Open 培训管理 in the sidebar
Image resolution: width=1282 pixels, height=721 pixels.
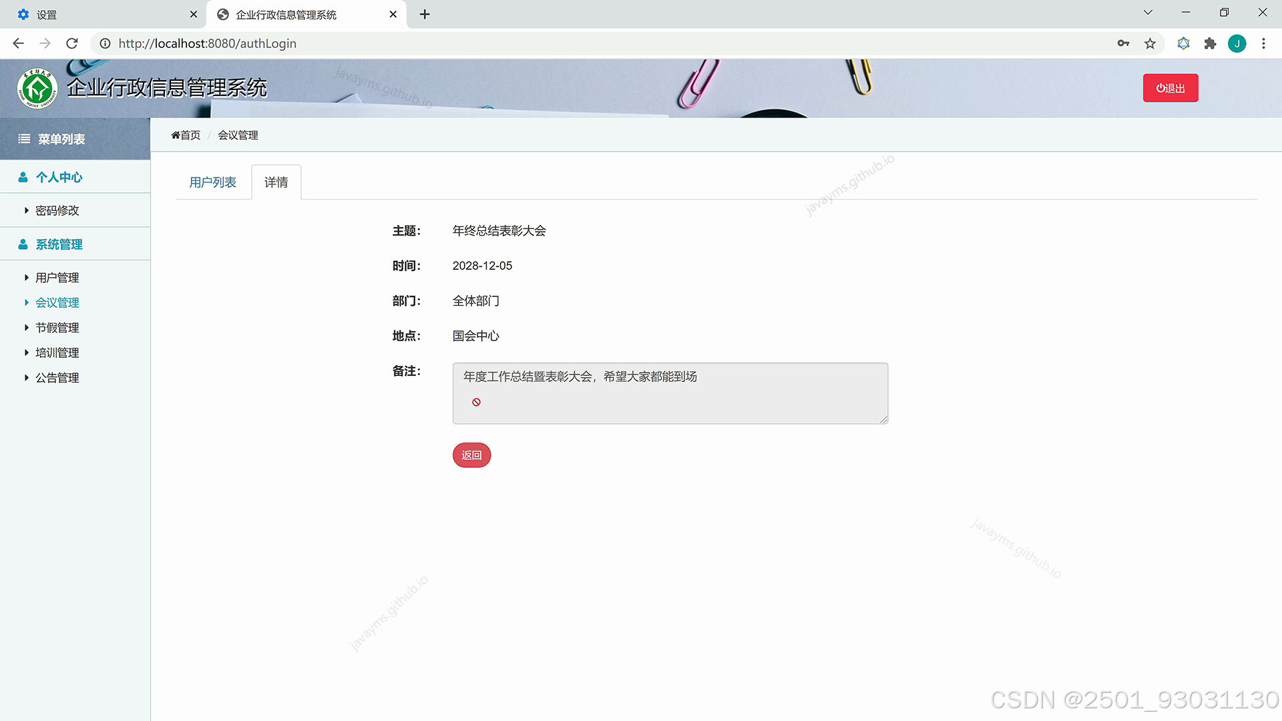[x=57, y=352]
